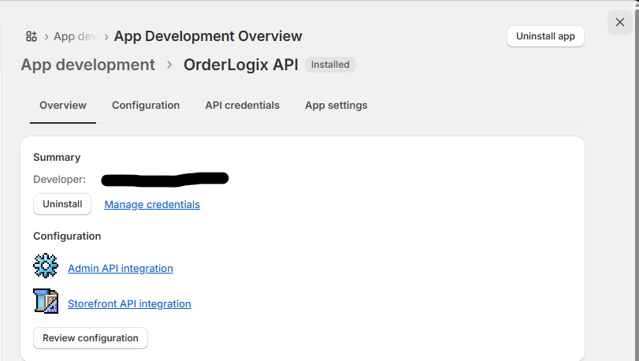This screenshot has width=639, height=361.
Task: Click the Installed status badge
Action: coord(330,65)
